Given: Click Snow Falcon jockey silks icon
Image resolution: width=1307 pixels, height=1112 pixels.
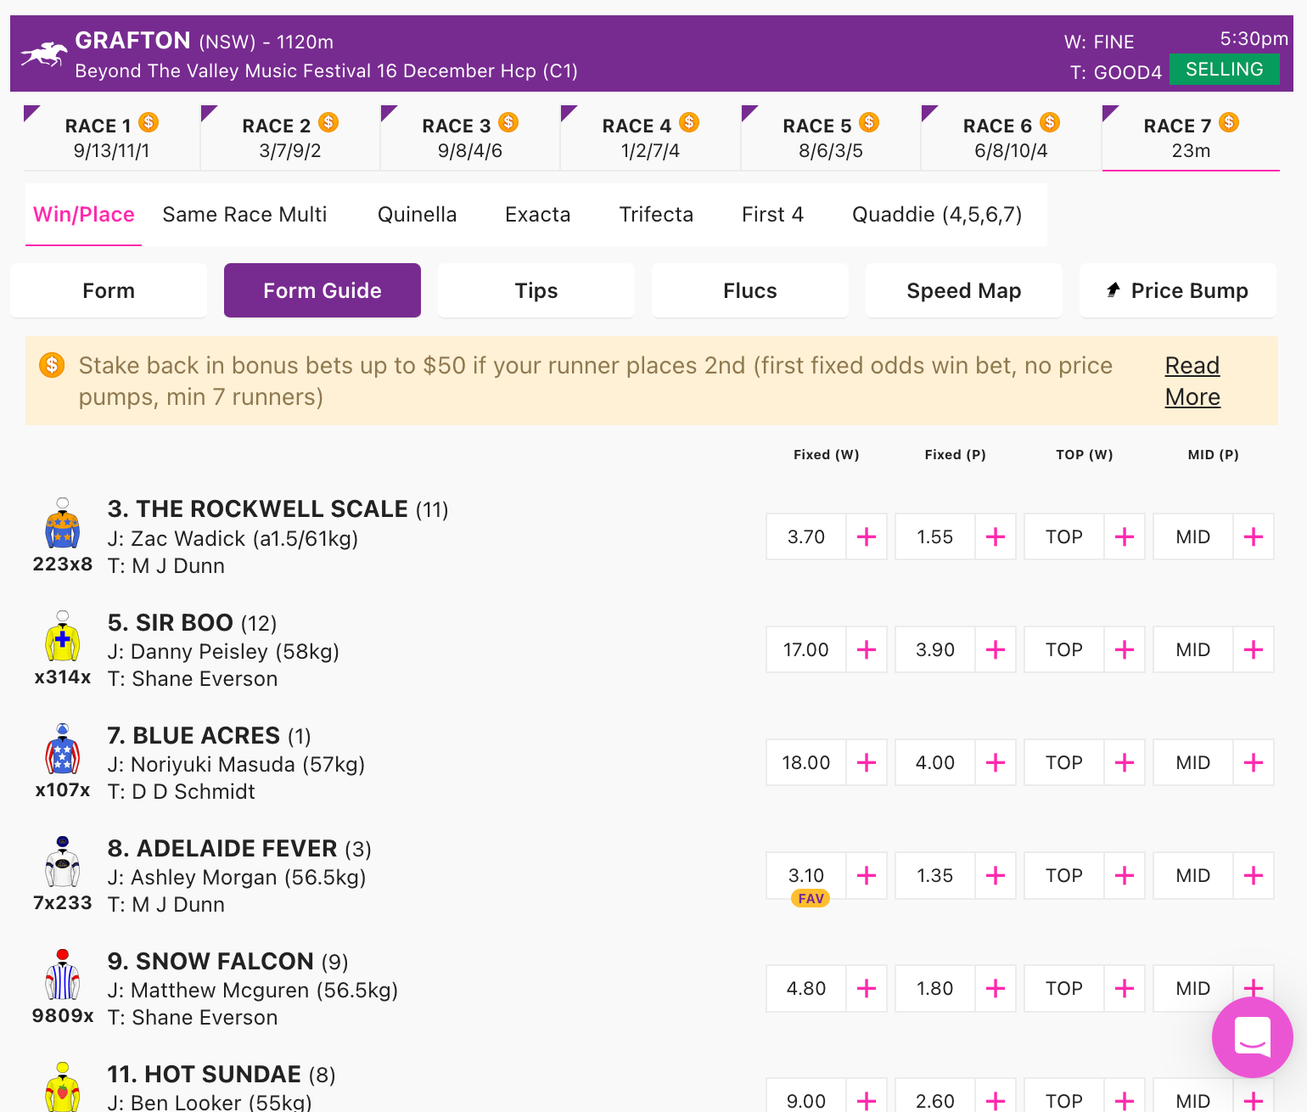Looking at the screenshot, I should (63, 974).
